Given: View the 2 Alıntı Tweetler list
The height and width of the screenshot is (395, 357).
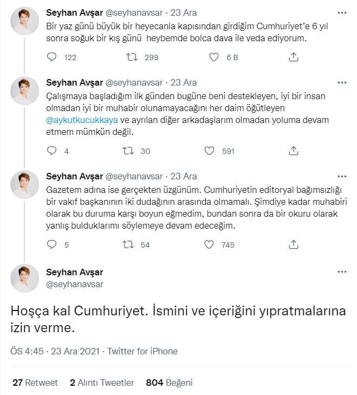Looking at the screenshot, I should [102, 383].
